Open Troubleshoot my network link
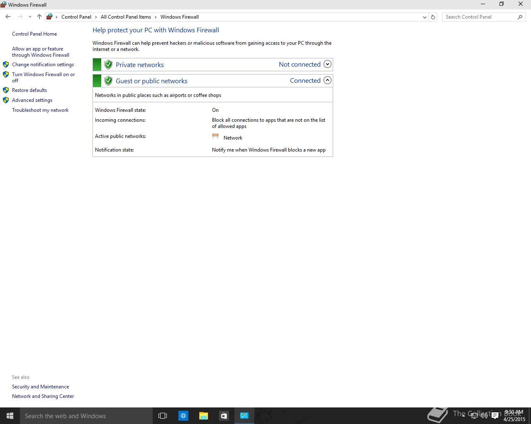531x424 pixels. (x=40, y=110)
